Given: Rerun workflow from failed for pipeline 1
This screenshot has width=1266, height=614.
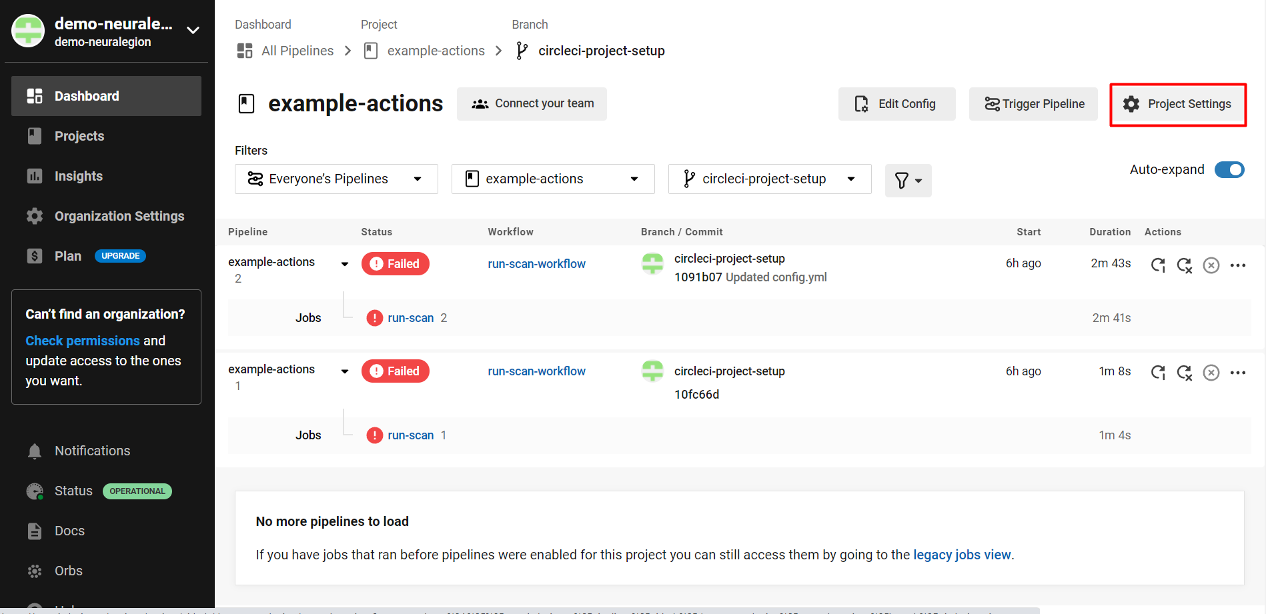Looking at the screenshot, I should coord(1185,373).
